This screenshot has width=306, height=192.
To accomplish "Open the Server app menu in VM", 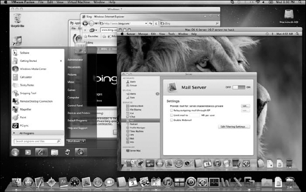I will [x=131, y=34].
